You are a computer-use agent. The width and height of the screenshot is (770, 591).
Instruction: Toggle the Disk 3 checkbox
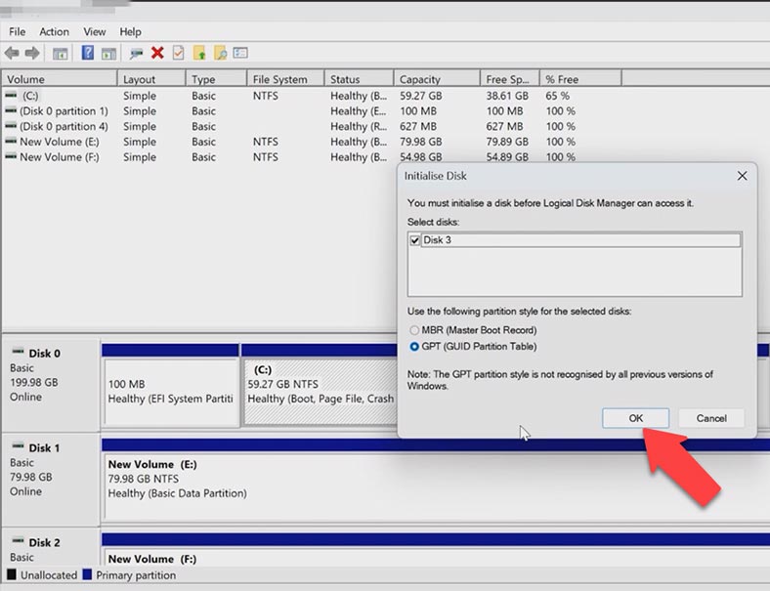pos(415,240)
